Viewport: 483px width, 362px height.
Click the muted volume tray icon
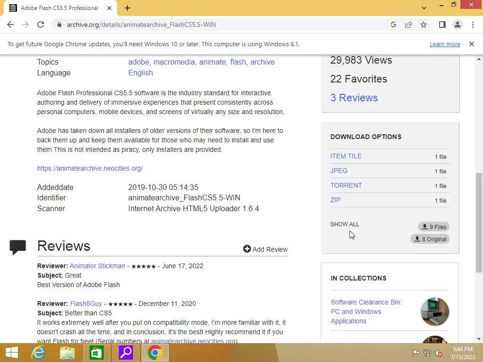click(x=439, y=353)
